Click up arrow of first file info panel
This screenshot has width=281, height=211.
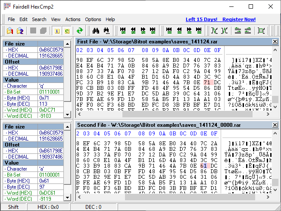coord(67,44)
